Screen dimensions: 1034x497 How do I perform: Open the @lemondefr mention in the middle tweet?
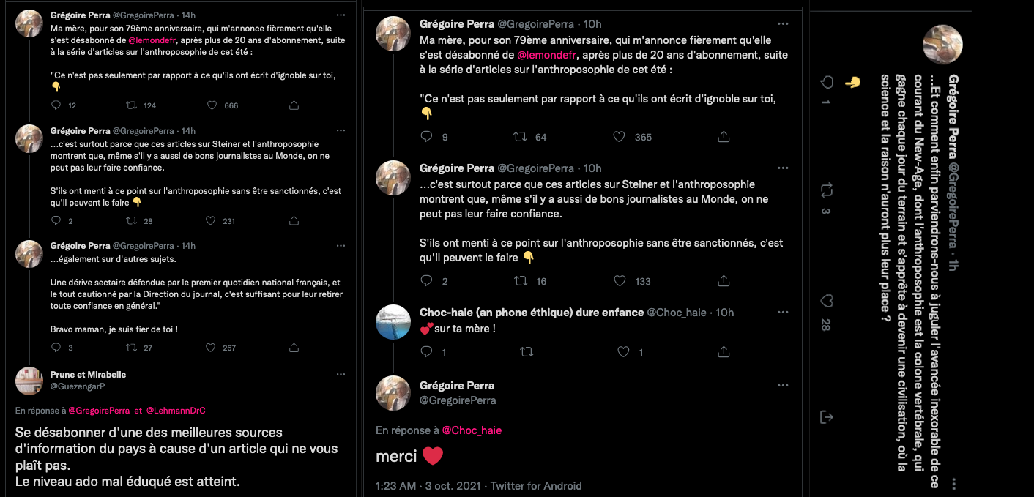(547, 56)
